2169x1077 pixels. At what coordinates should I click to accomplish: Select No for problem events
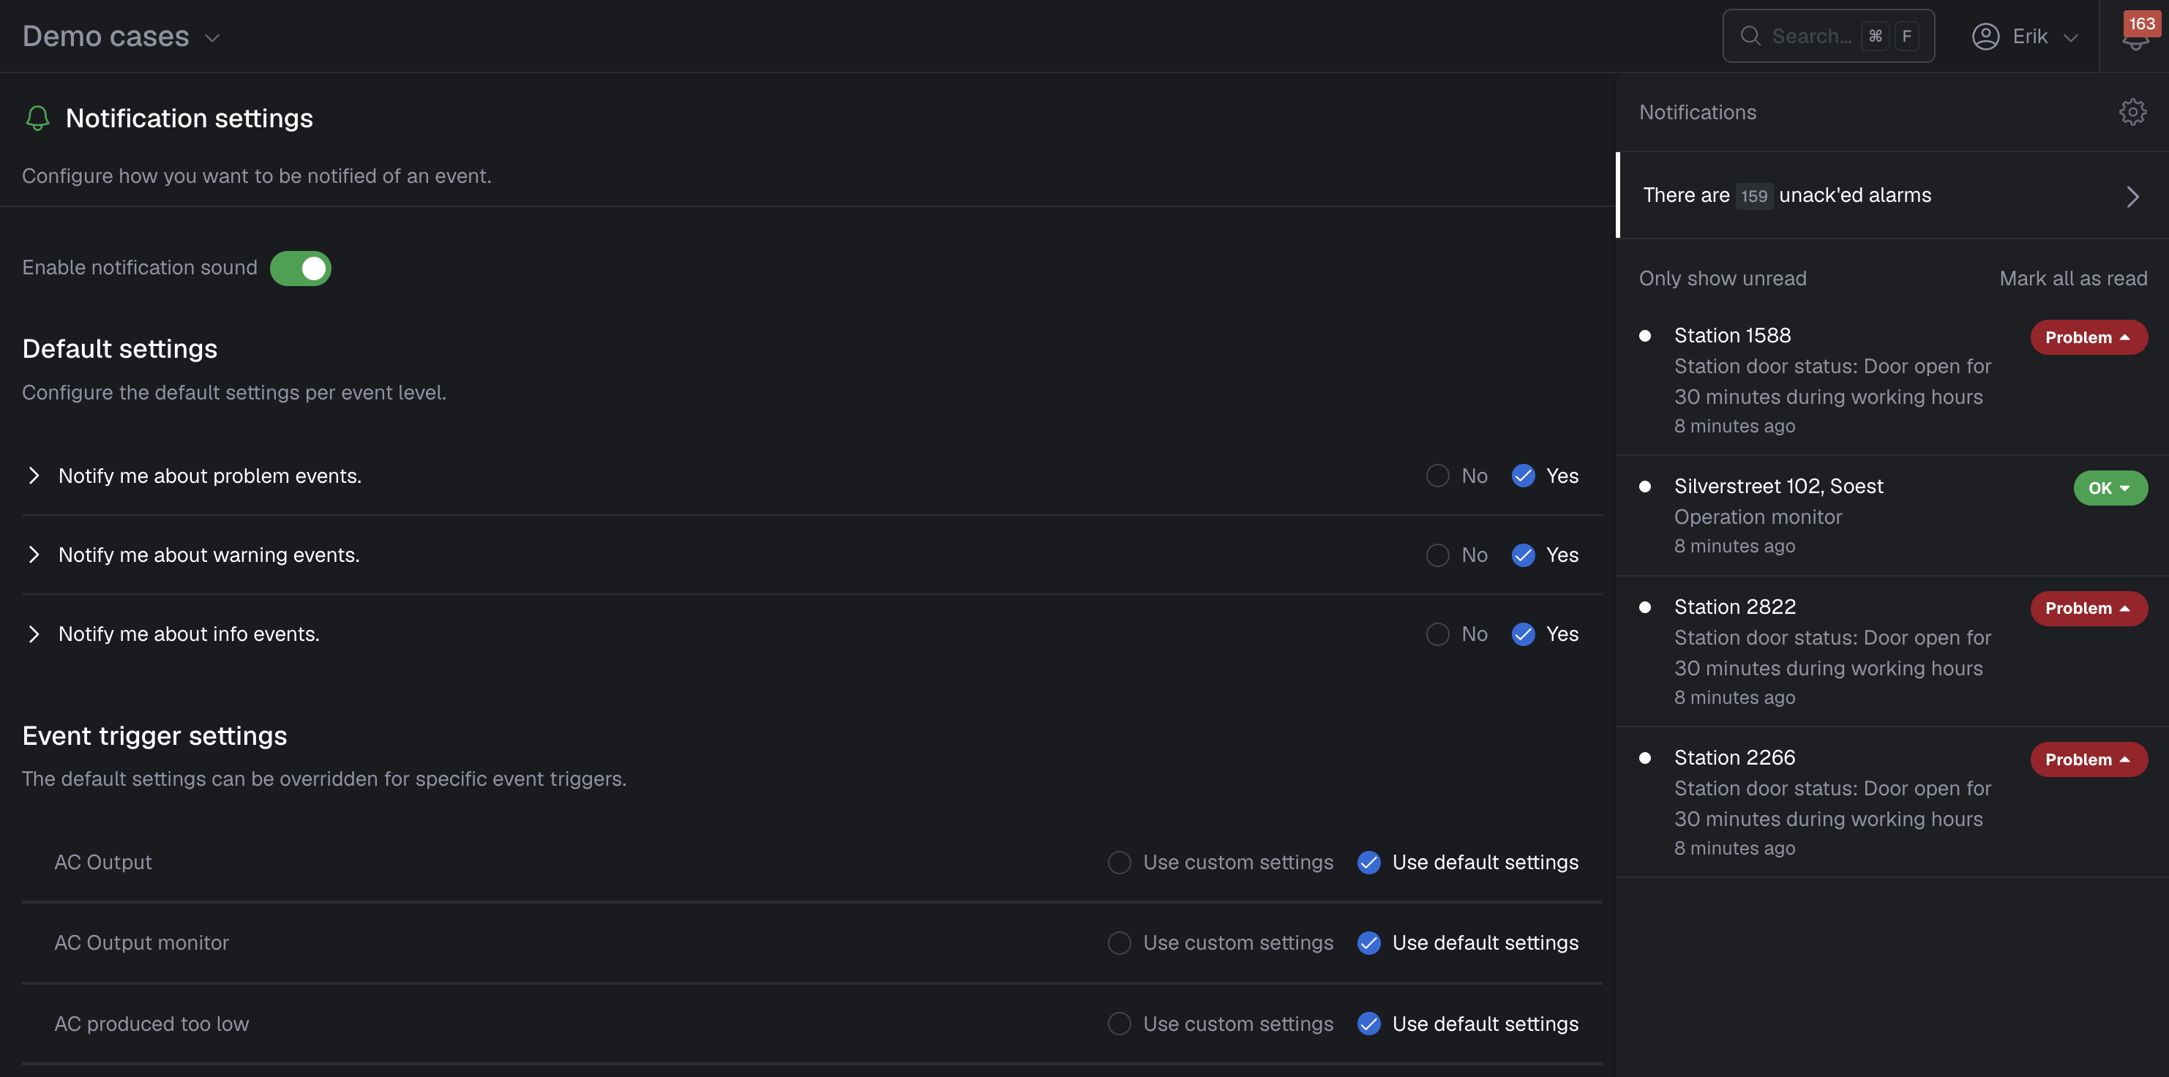(x=1437, y=476)
